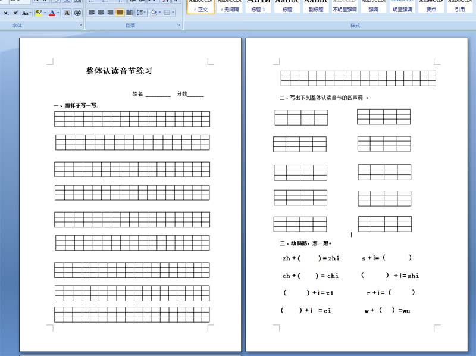
Task: Click the paragraph shading paint bucket
Action: tap(154, 13)
